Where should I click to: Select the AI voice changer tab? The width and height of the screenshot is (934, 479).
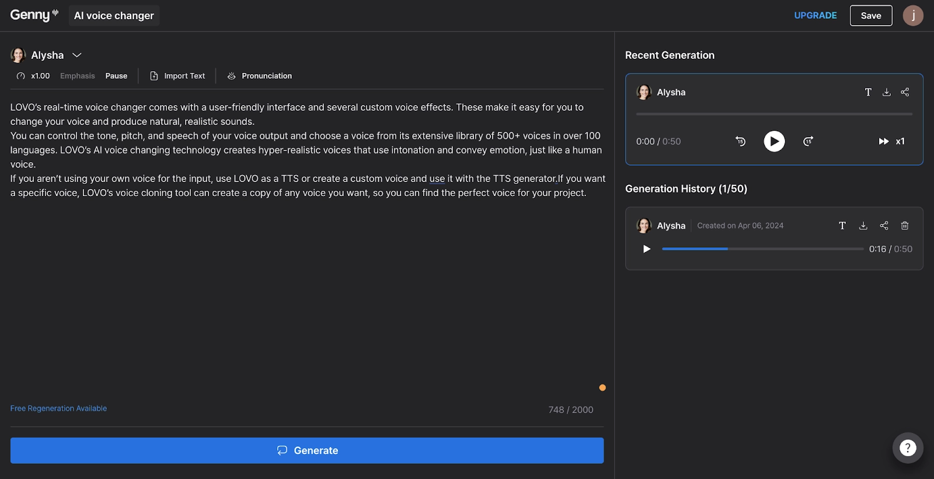(114, 15)
